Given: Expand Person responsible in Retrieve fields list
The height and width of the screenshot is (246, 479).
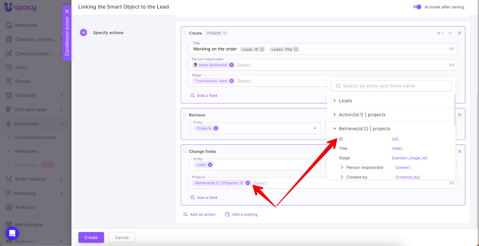Looking at the screenshot, I should (342, 167).
